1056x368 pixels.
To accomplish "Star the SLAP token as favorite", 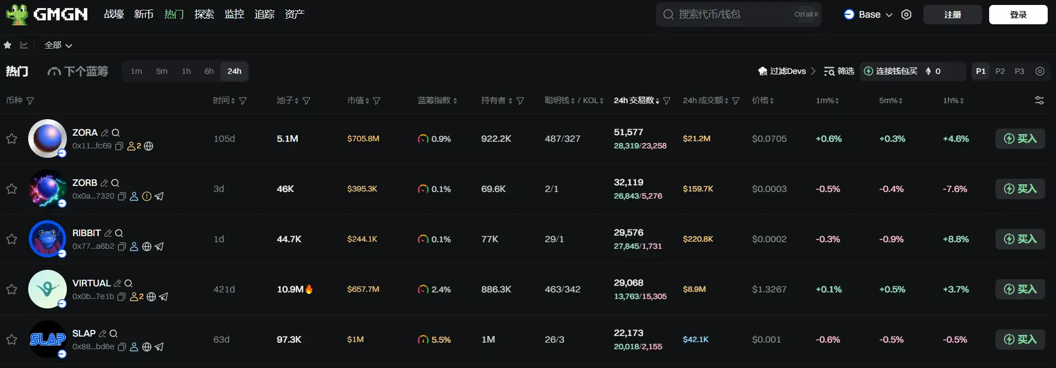I will click(12, 339).
